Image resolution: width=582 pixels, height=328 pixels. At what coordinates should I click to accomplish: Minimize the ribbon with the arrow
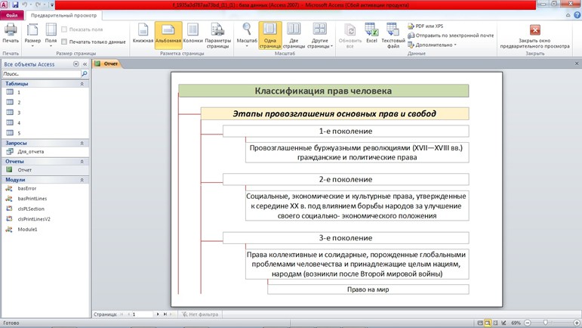[568, 15]
